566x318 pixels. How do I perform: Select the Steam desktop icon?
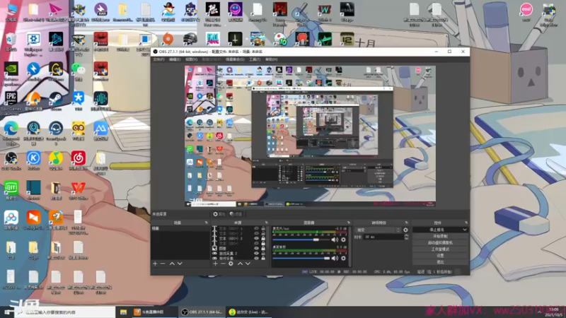(x=56, y=101)
